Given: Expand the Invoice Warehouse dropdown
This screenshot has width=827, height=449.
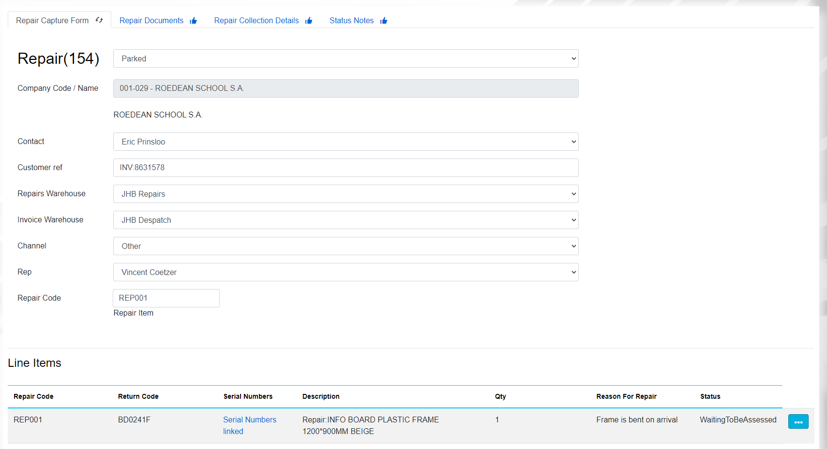Looking at the screenshot, I should (x=346, y=220).
